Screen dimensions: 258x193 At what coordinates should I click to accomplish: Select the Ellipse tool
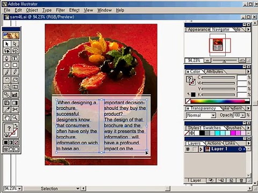(x=7, y=65)
